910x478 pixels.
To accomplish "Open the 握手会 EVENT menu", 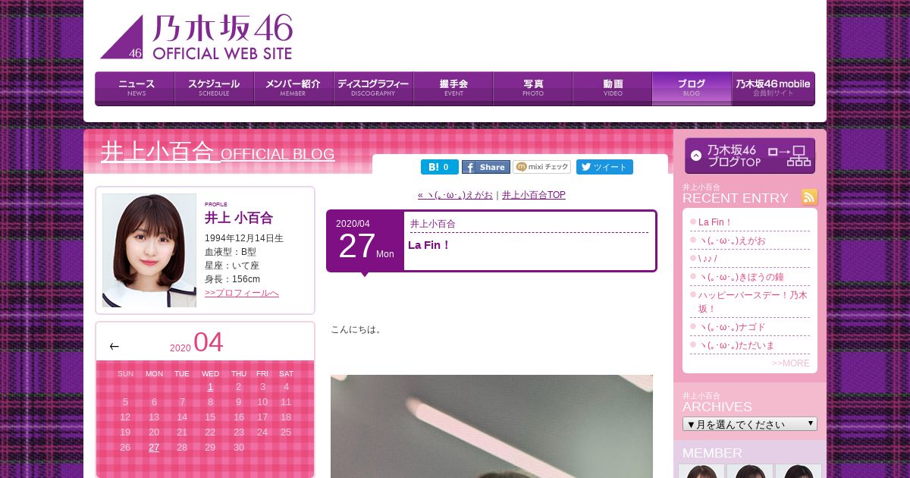I will click(x=453, y=88).
